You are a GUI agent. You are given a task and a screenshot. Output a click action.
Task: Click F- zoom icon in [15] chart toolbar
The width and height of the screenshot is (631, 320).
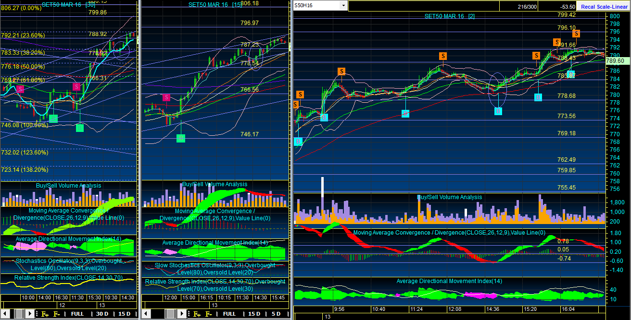[208, 314]
